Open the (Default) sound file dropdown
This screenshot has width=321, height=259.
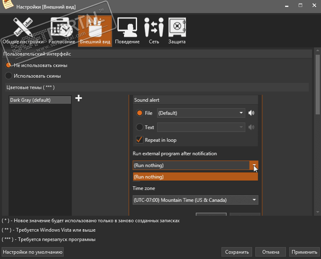[x=201, y=113]
